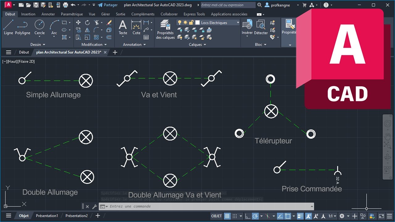Select the Hatch (Hachures) tool
Viewport: 395px width, 222px height.
(64, 37)
